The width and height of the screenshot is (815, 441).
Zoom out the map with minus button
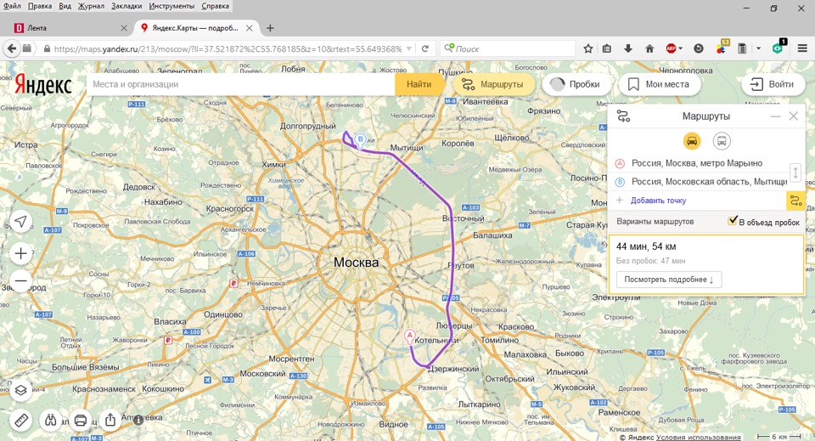coord(20,280)
